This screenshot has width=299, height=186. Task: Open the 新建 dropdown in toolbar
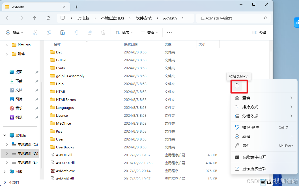click(14, 33)
